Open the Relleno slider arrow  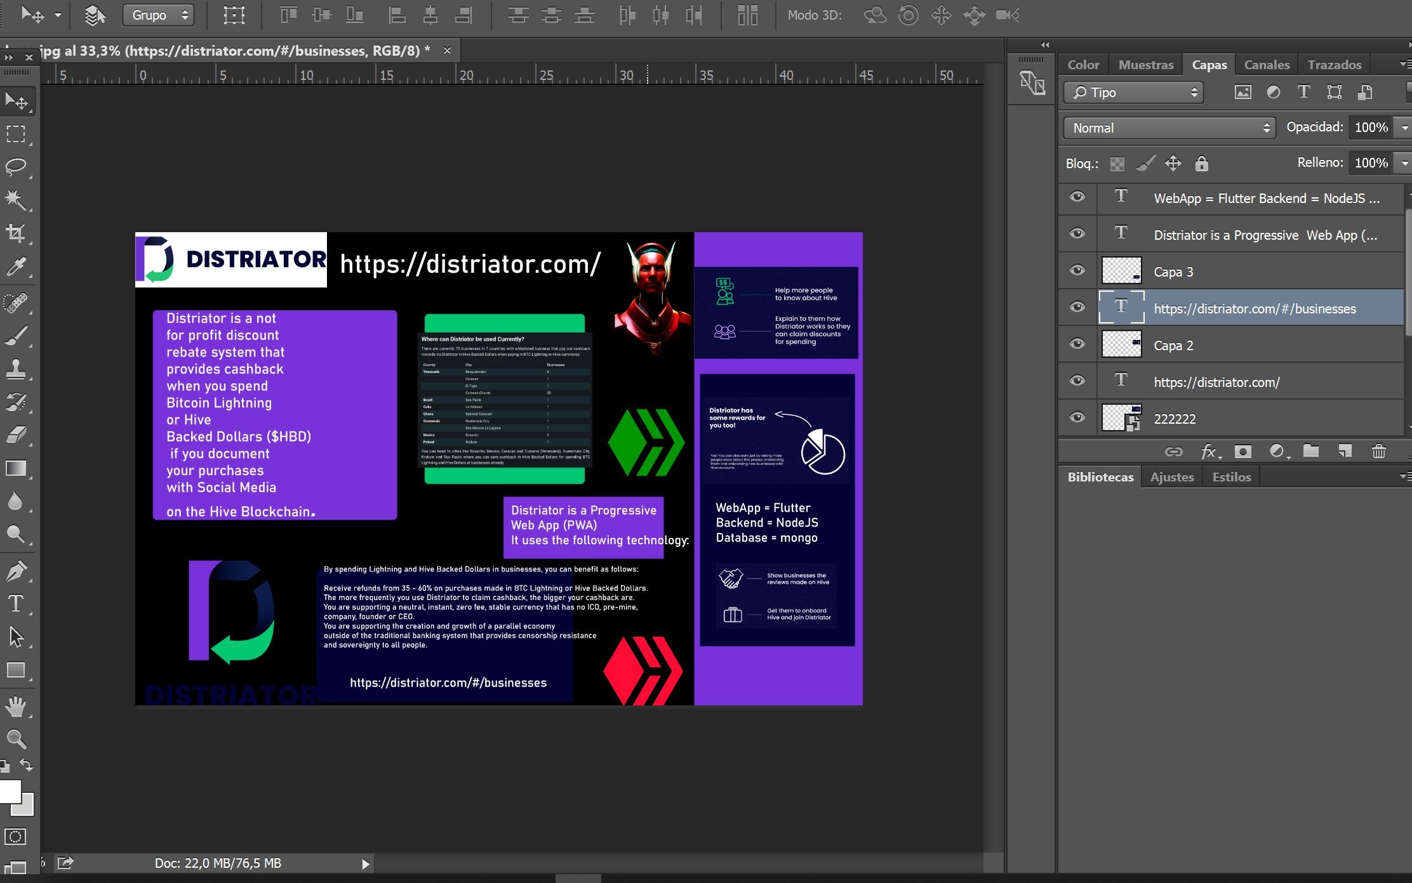pos(1405,163)
